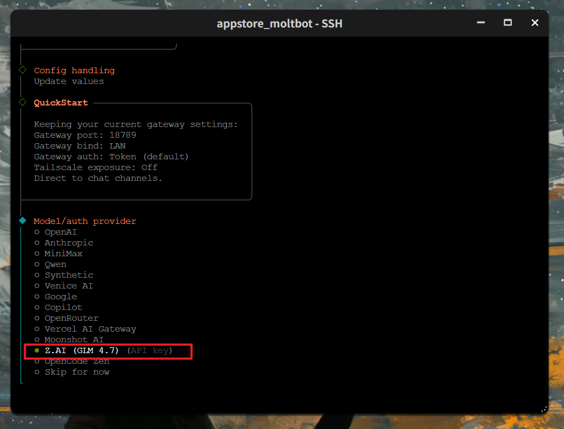This screenshot has height=429, width=564.
Task: Select Copilot as auth provider
Action: (59, 307)
